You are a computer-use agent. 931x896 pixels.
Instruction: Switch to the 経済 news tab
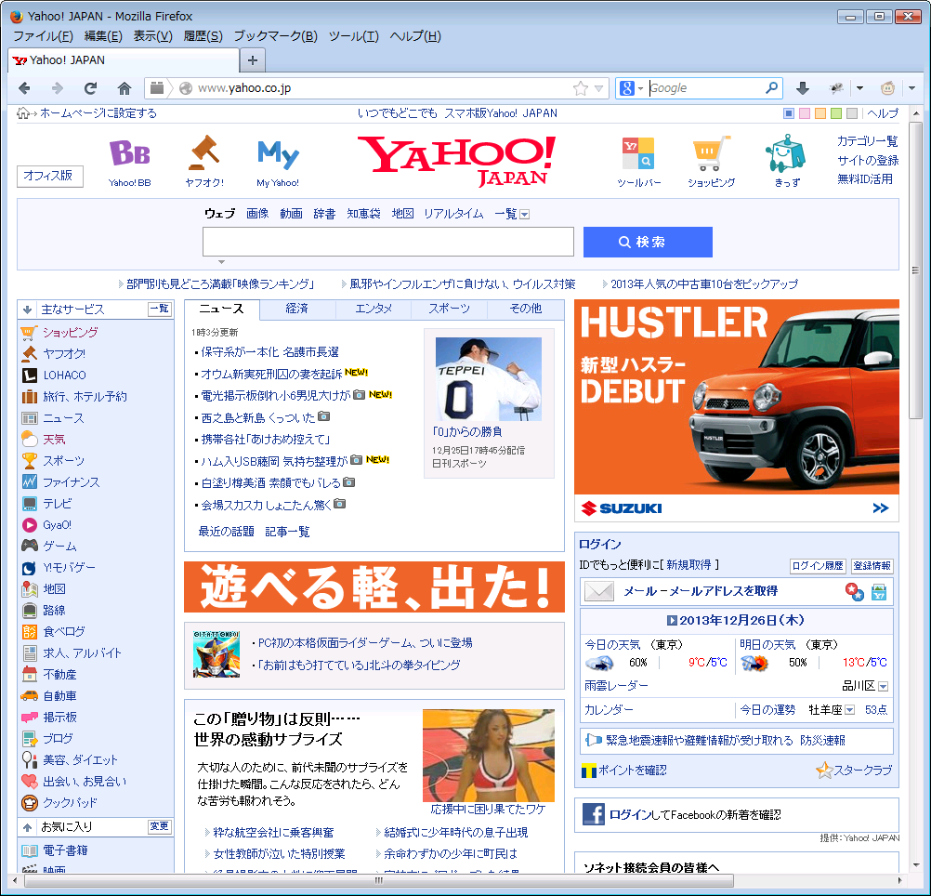click(x=297, y=309)
